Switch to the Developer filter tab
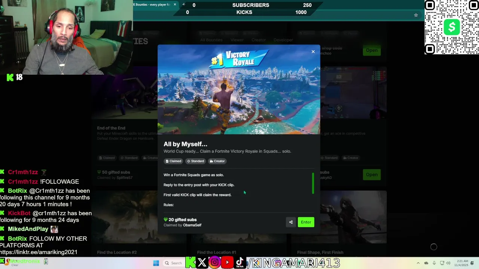479x269 pixels. point(283,40)
